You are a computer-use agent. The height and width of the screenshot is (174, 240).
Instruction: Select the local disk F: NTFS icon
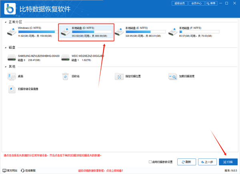pyautogui.click(x=173, y=32)
